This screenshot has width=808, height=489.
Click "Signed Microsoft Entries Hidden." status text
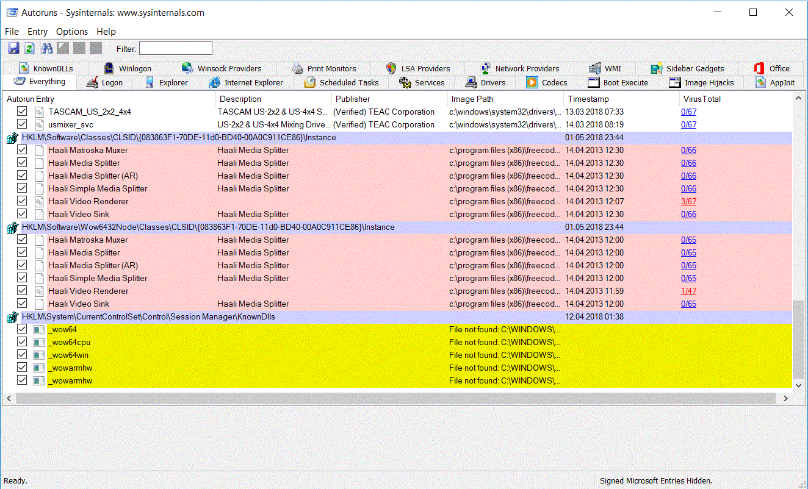656,480
